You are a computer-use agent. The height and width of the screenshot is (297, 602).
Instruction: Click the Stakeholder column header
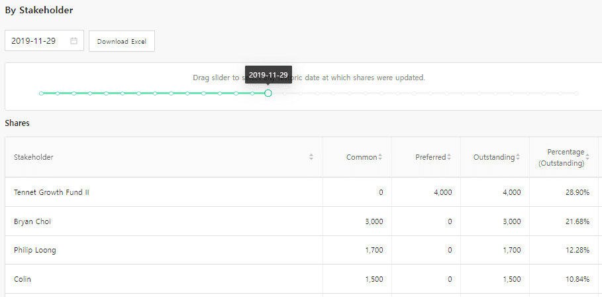click(164, 157)
